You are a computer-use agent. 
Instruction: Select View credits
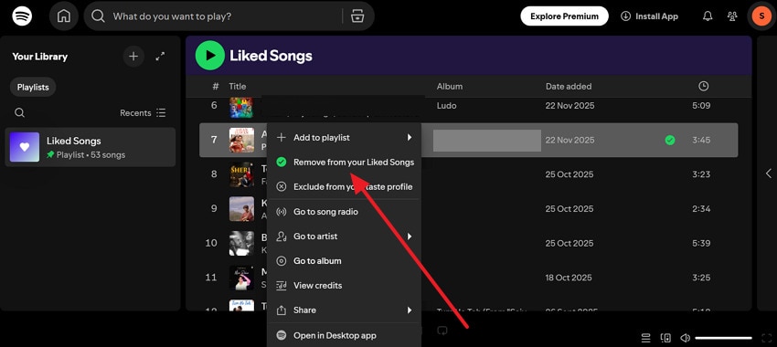[x=344, y=286]
